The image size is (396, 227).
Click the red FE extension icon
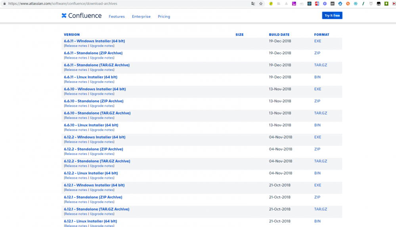coord(317,4)
